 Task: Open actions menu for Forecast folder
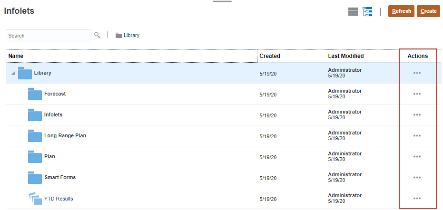[417, 94]
